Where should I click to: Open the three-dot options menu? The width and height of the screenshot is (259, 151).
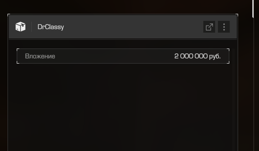pyautogui.click(x=224, y=27)
